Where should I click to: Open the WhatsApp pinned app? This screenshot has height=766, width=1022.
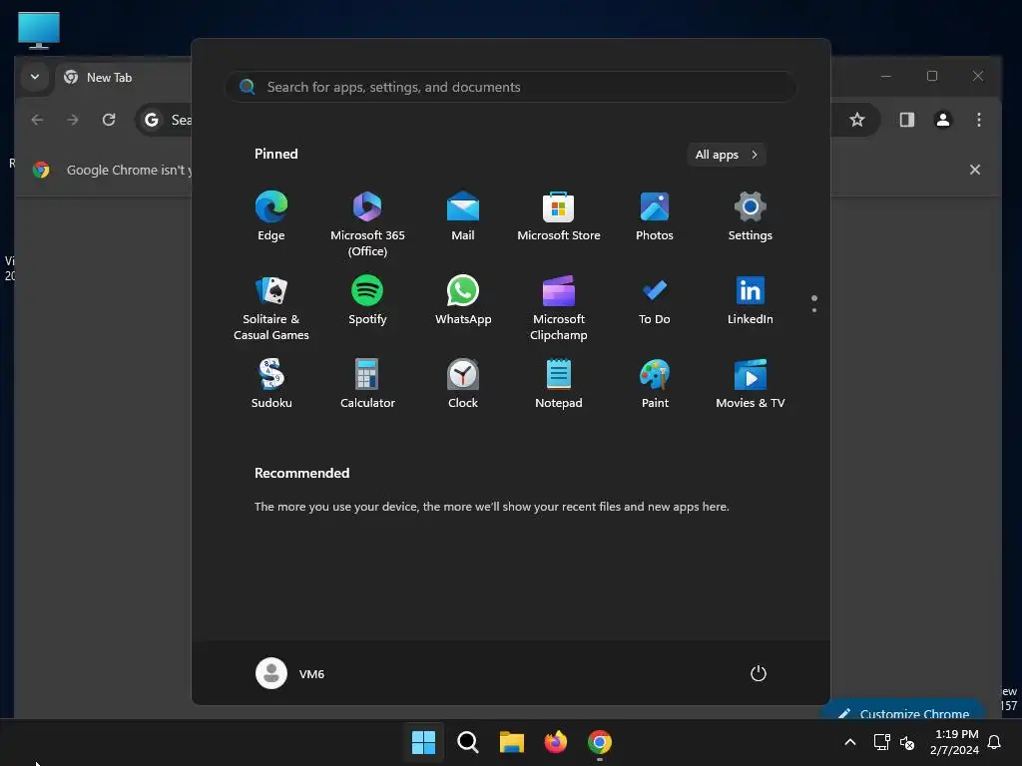(463, 301)
